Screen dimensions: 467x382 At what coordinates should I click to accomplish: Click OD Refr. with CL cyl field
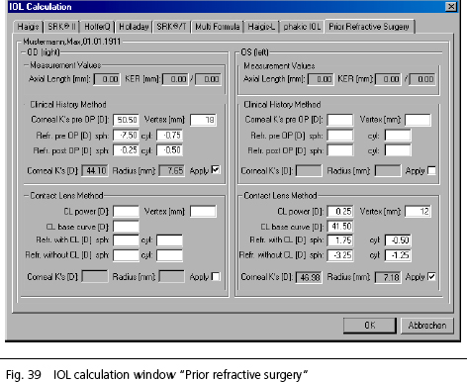pyautogui.click(x=169, y=240)
